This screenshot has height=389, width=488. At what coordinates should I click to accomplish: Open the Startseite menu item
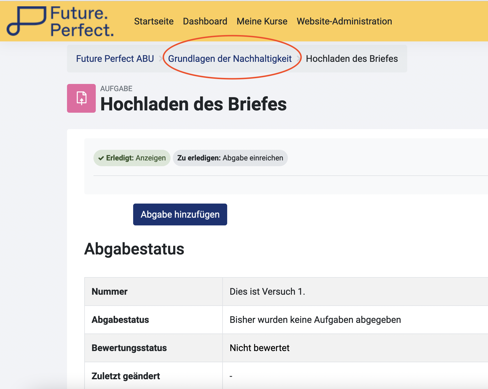click(154, 21)
